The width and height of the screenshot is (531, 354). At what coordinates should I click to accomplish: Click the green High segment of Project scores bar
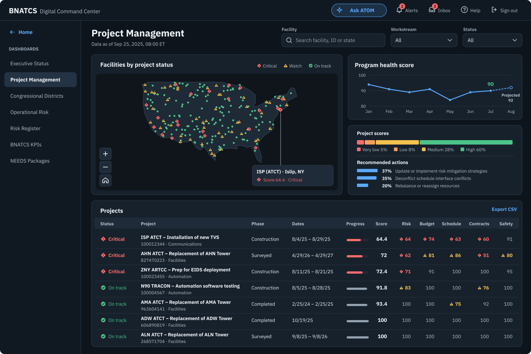coord(466,142)
